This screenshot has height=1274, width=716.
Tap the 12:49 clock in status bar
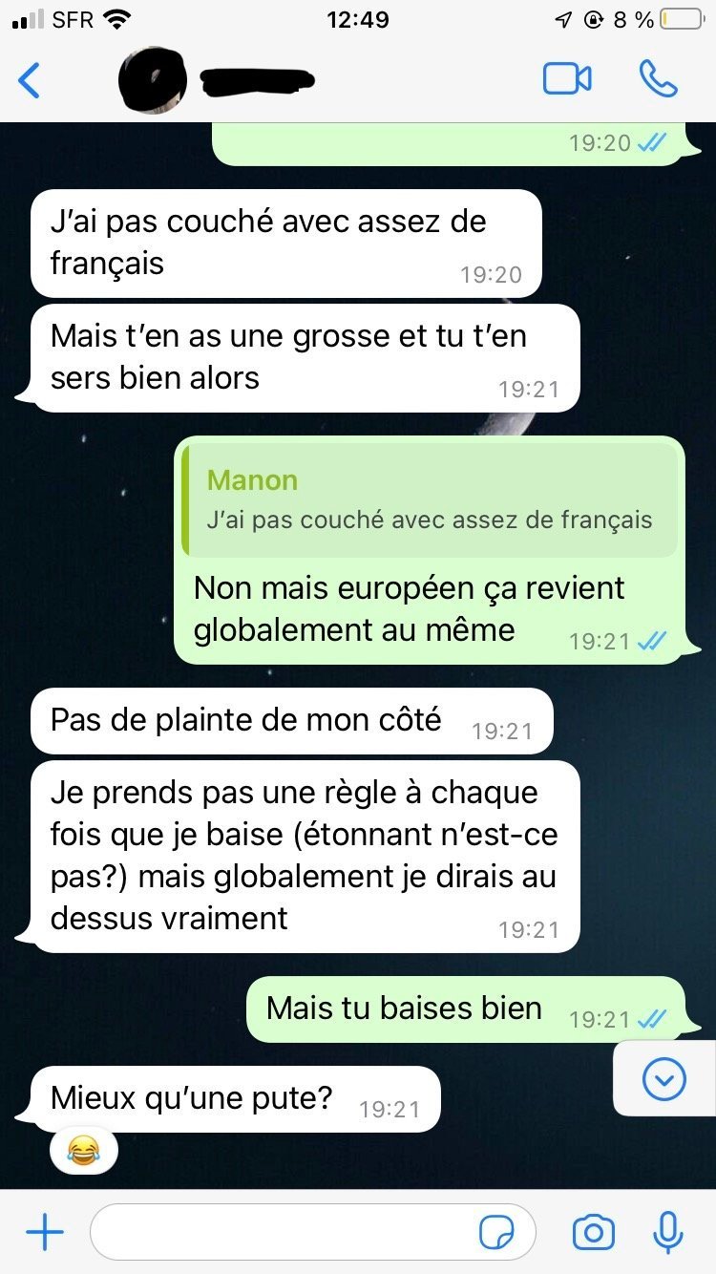358,19
